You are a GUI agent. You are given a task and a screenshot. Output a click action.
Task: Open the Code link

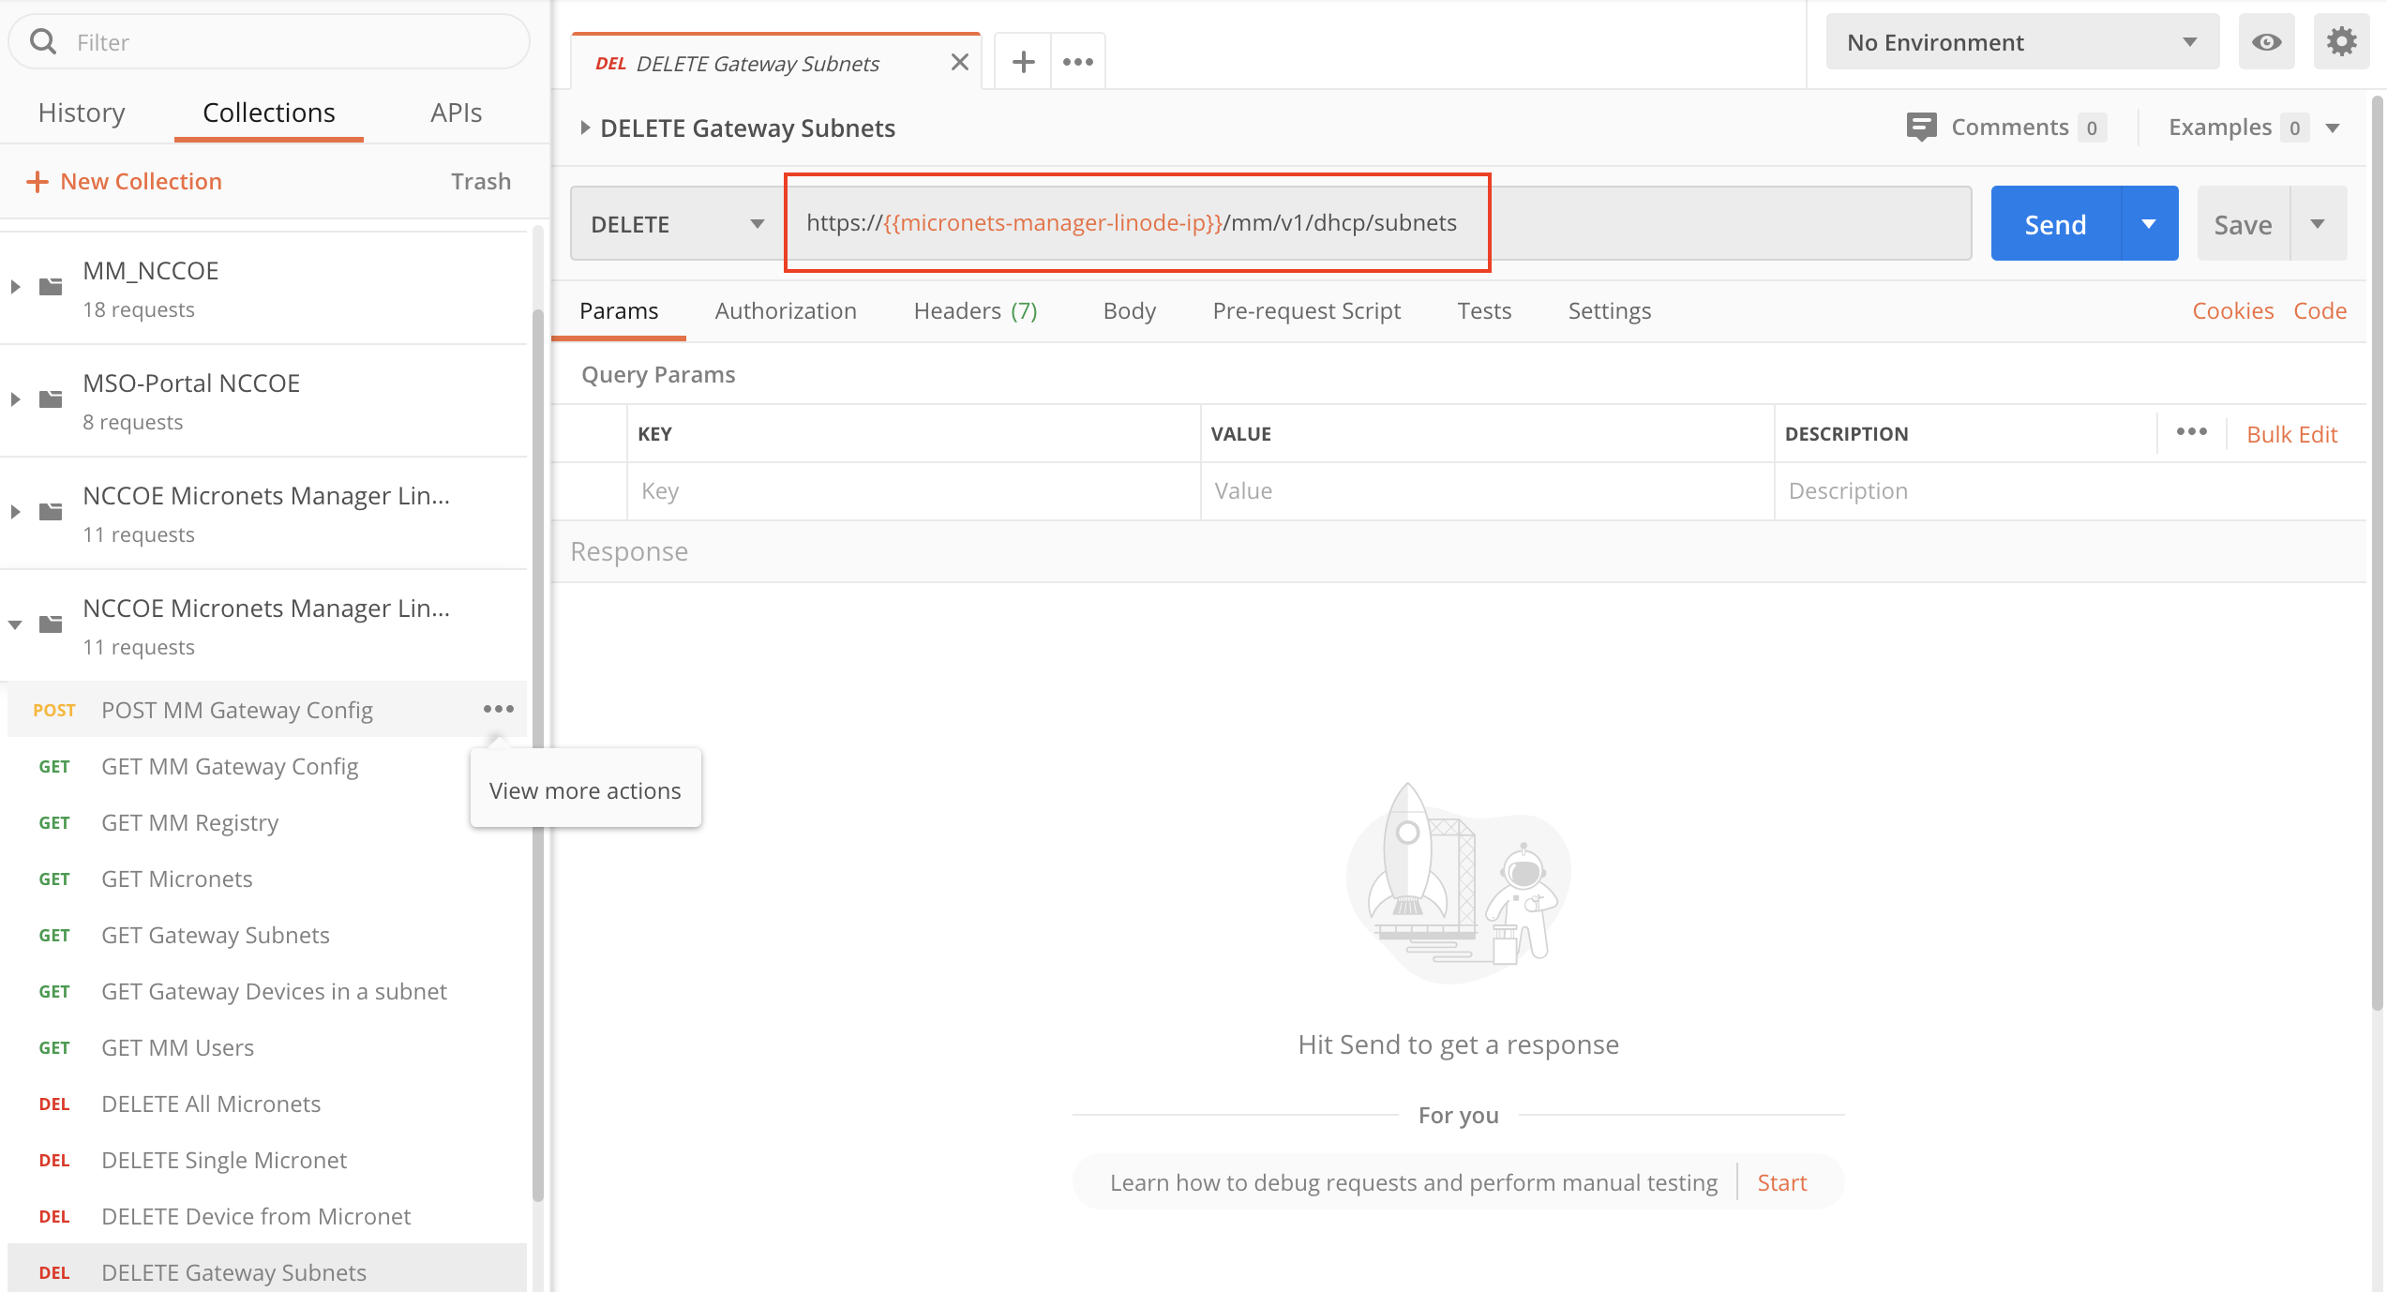click(x=2319, y=310)
